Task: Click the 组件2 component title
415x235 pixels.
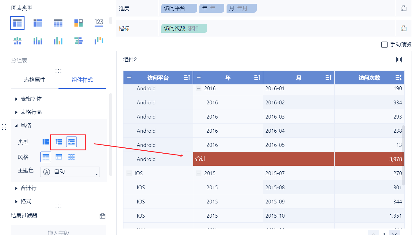Action: pos(130,60)
